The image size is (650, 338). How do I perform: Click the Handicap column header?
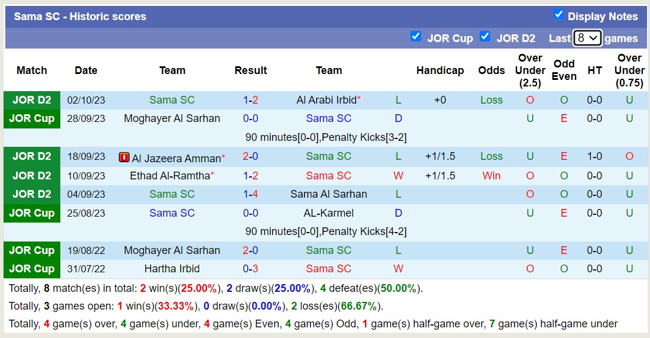click(x=440, y=70)
